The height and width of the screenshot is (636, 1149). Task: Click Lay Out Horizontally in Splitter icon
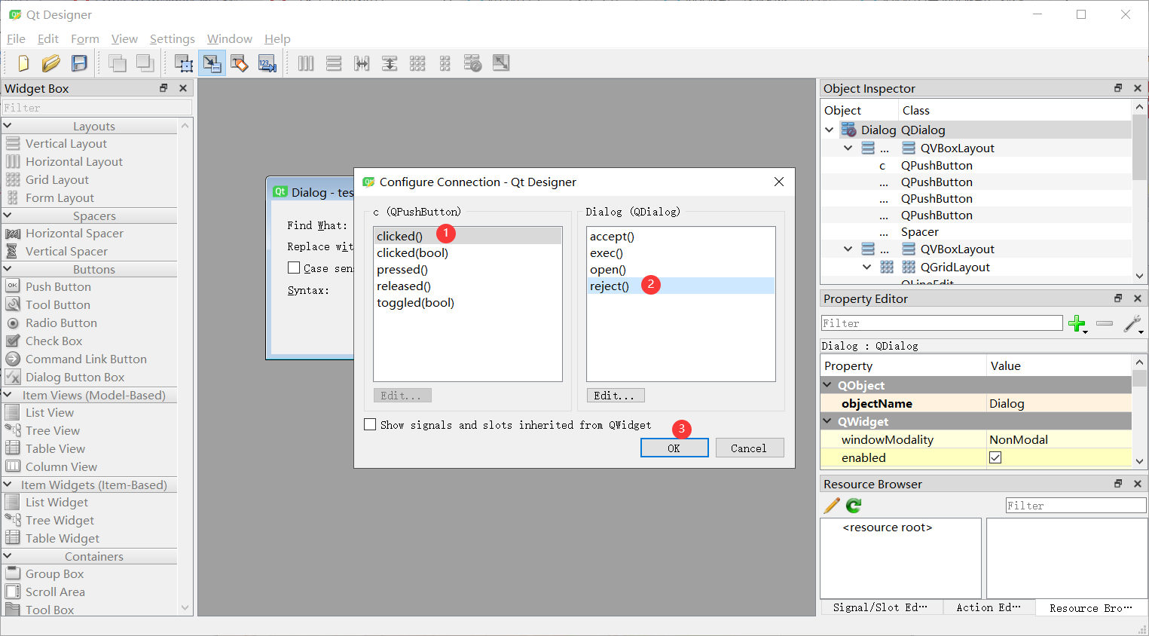362,63
